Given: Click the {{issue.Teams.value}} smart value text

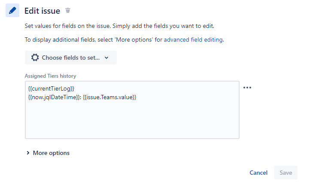Looking at the screenshot, I should [x=109, y=97].
